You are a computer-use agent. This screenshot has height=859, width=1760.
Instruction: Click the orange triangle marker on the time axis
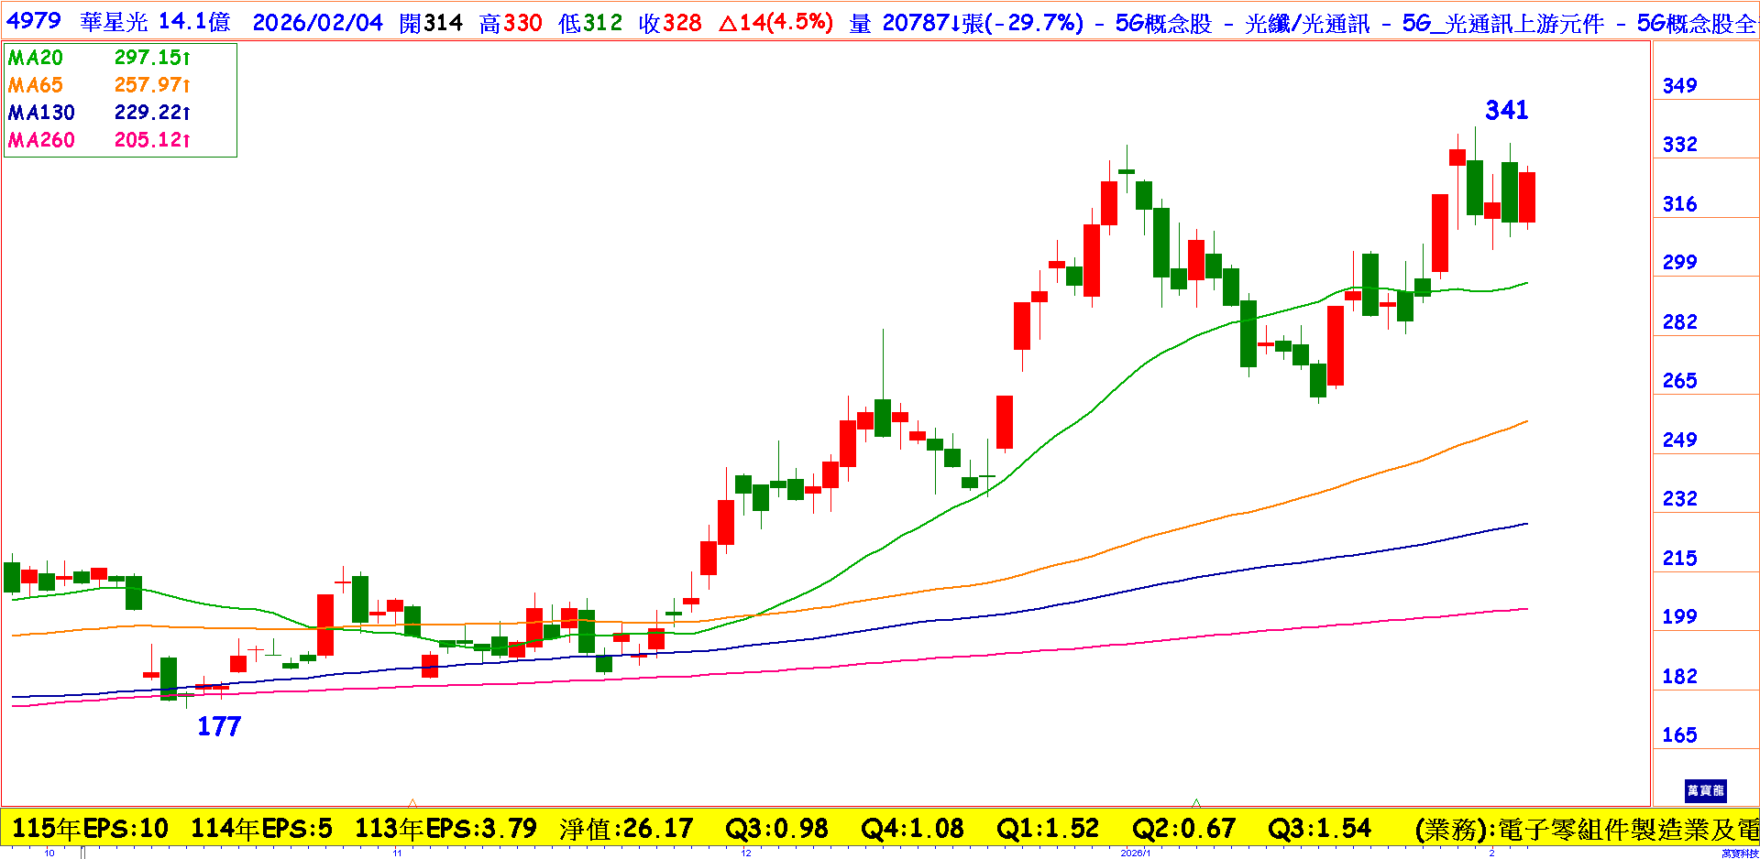pos(412,803)
